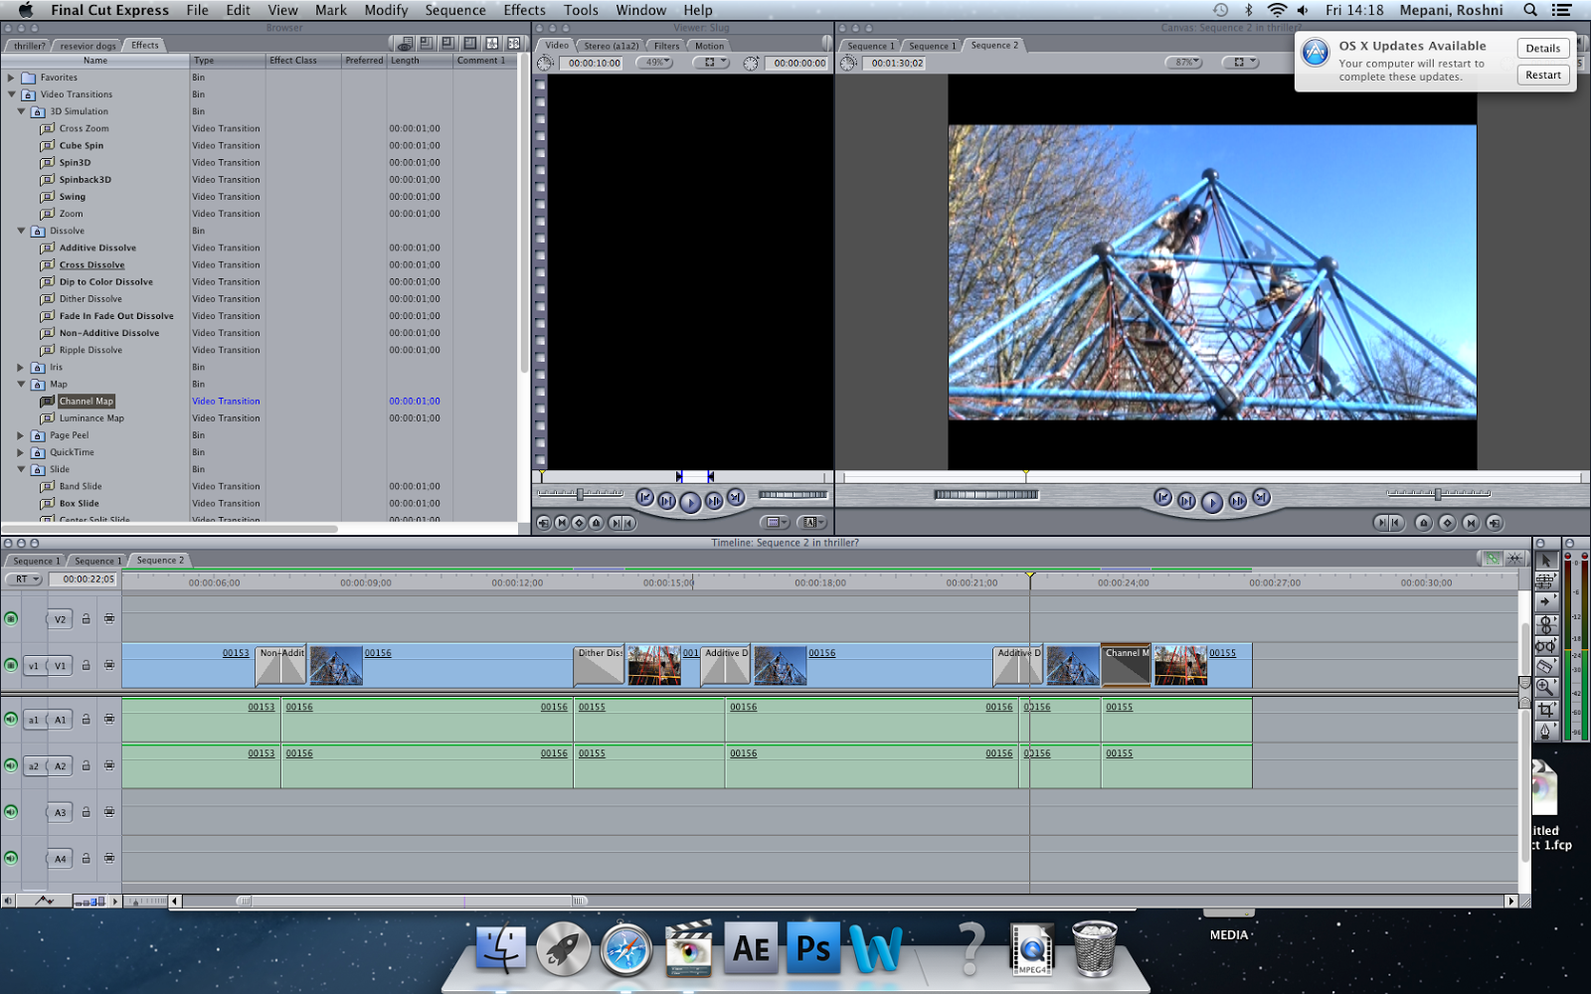Pick the Select Track Forward arrow tool

click(x=1545, y=602)
